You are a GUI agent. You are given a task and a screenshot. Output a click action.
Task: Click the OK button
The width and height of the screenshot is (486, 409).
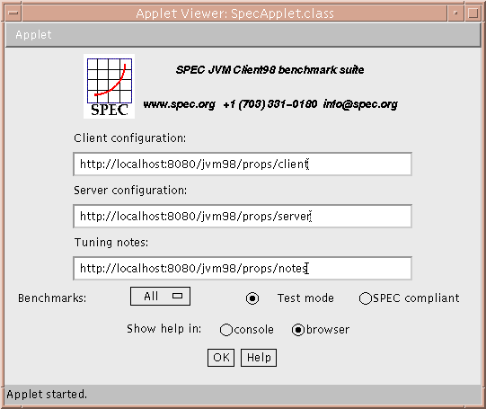click(221, 358)
